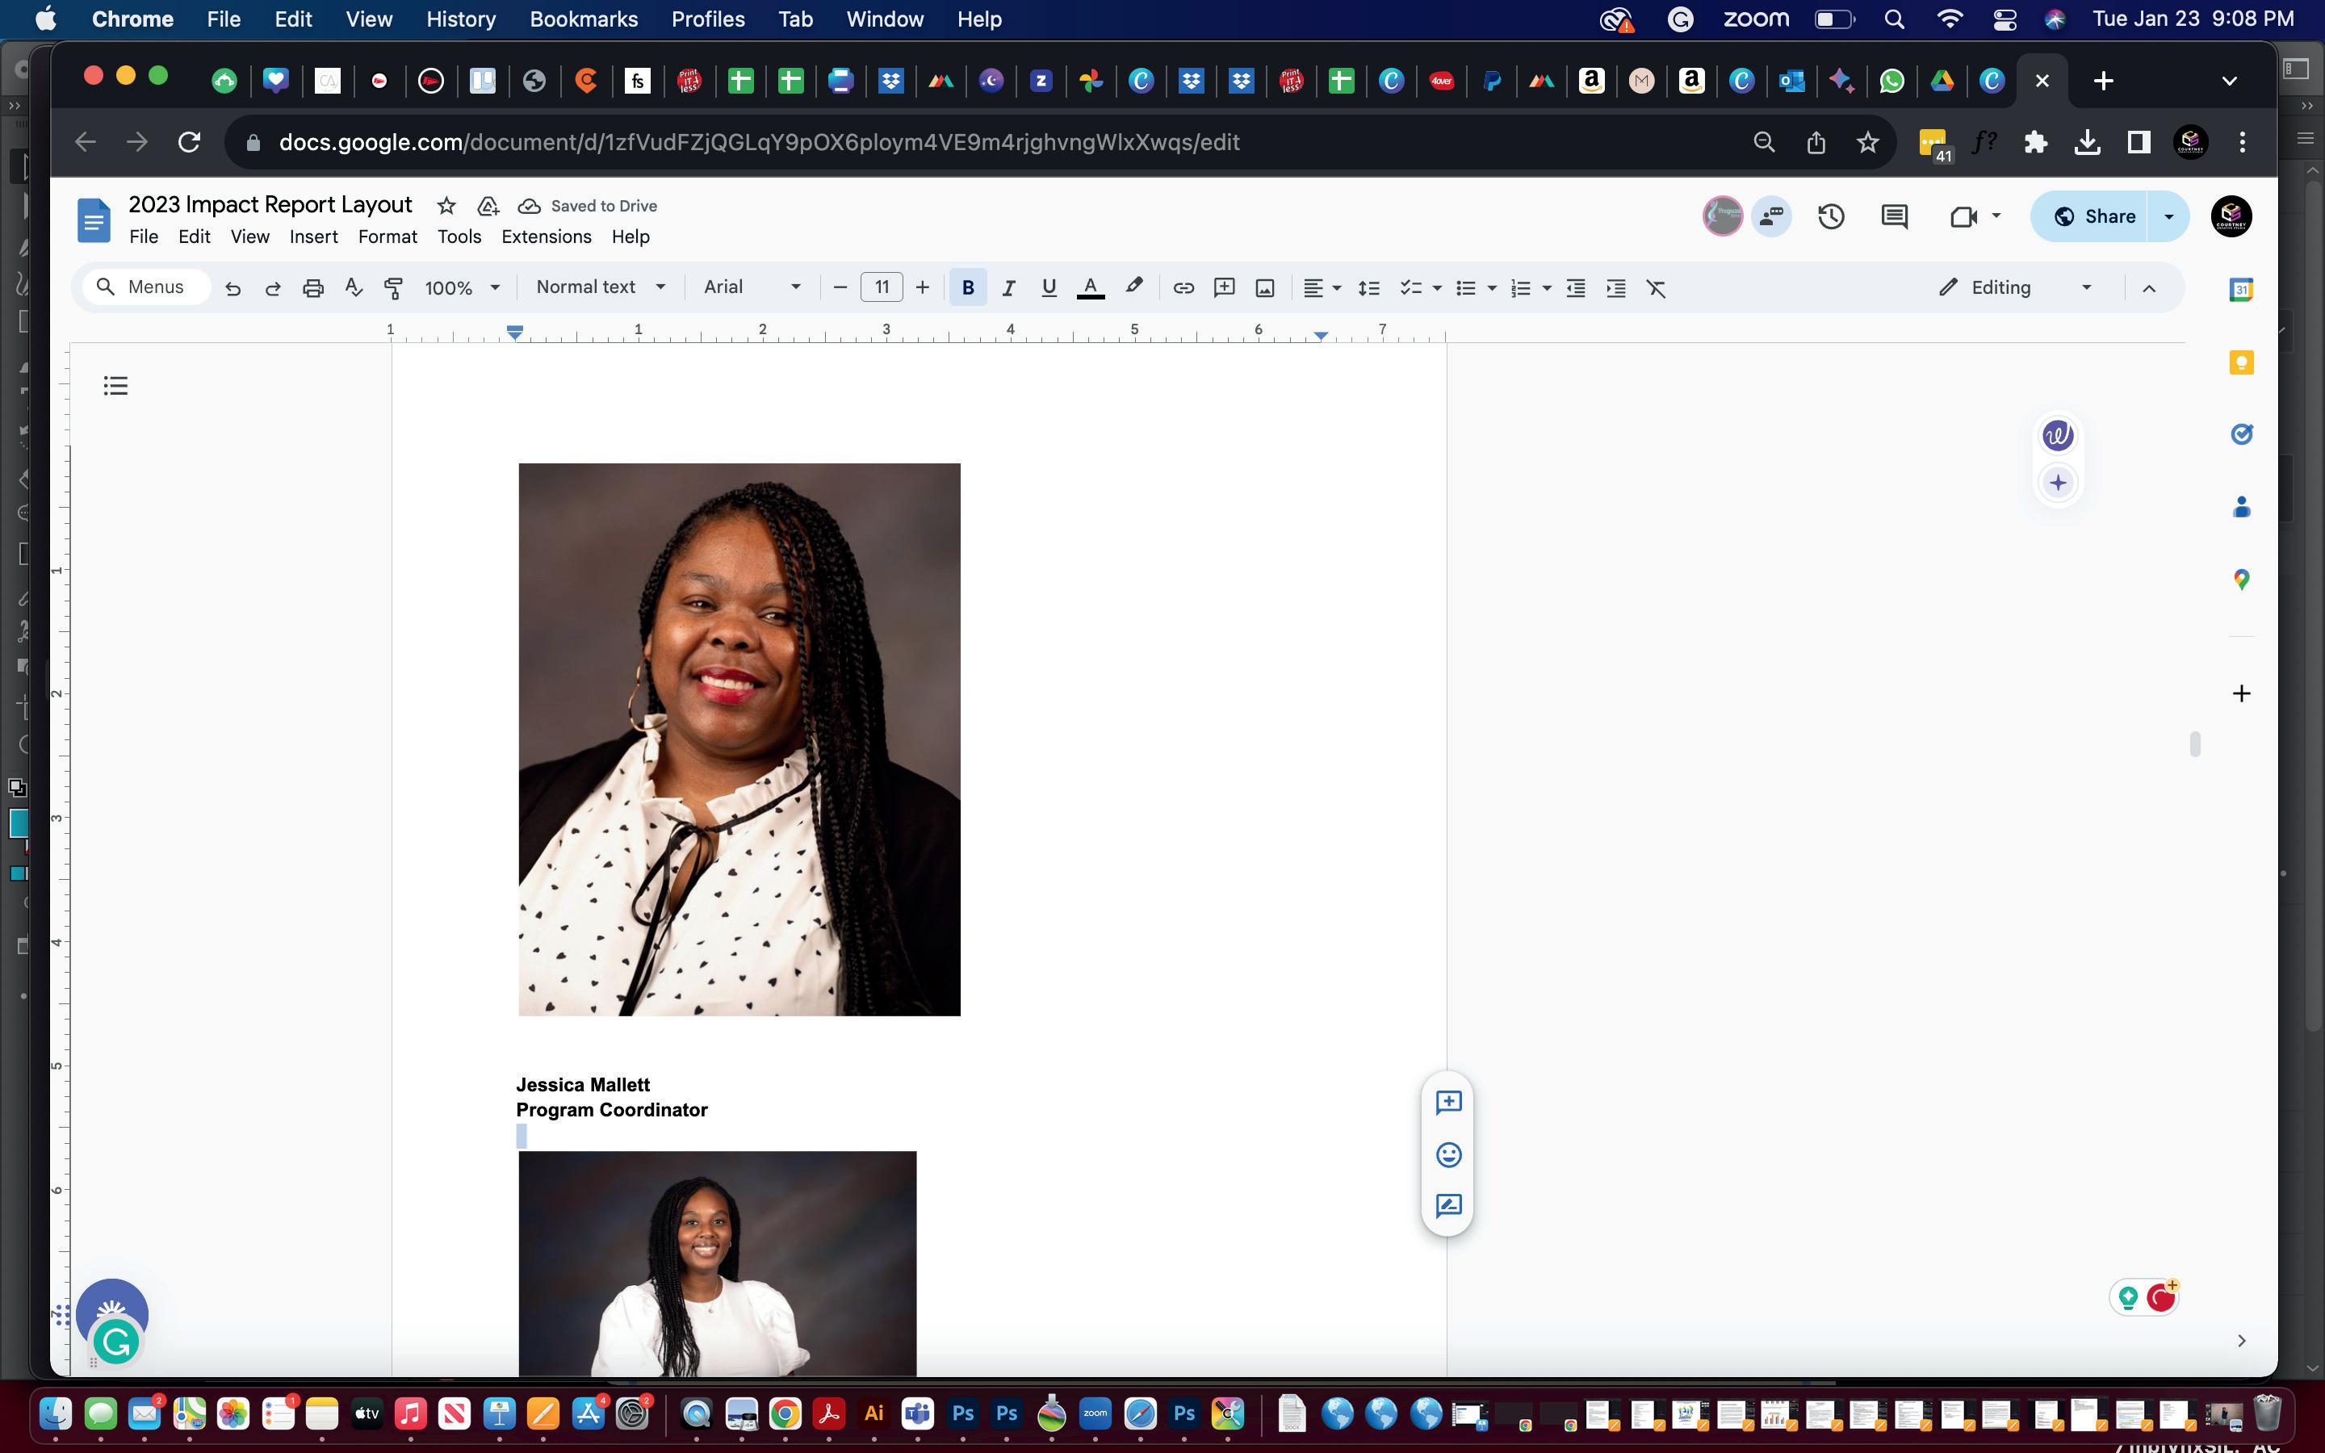
Task: Click the spelling and grammar check icon
Action: 353,287
